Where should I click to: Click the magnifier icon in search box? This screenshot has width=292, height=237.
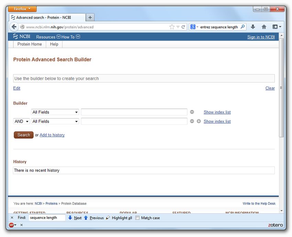pyautogui.click(x=243, y=27)
